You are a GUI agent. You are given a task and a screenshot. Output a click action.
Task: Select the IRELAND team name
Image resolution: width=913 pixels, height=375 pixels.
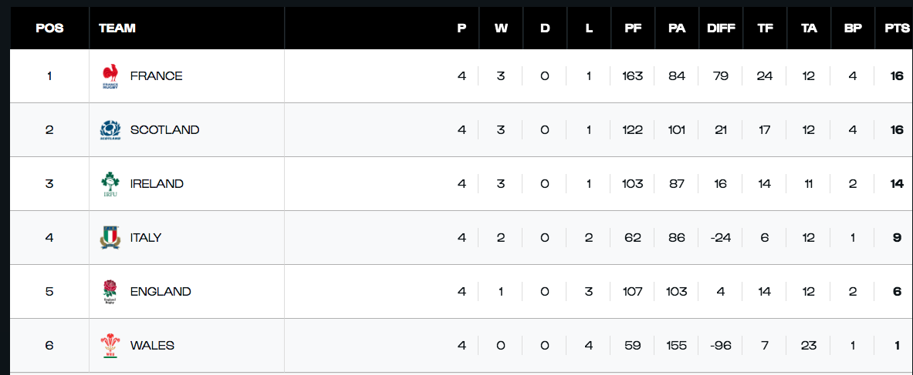coord(157,184)
